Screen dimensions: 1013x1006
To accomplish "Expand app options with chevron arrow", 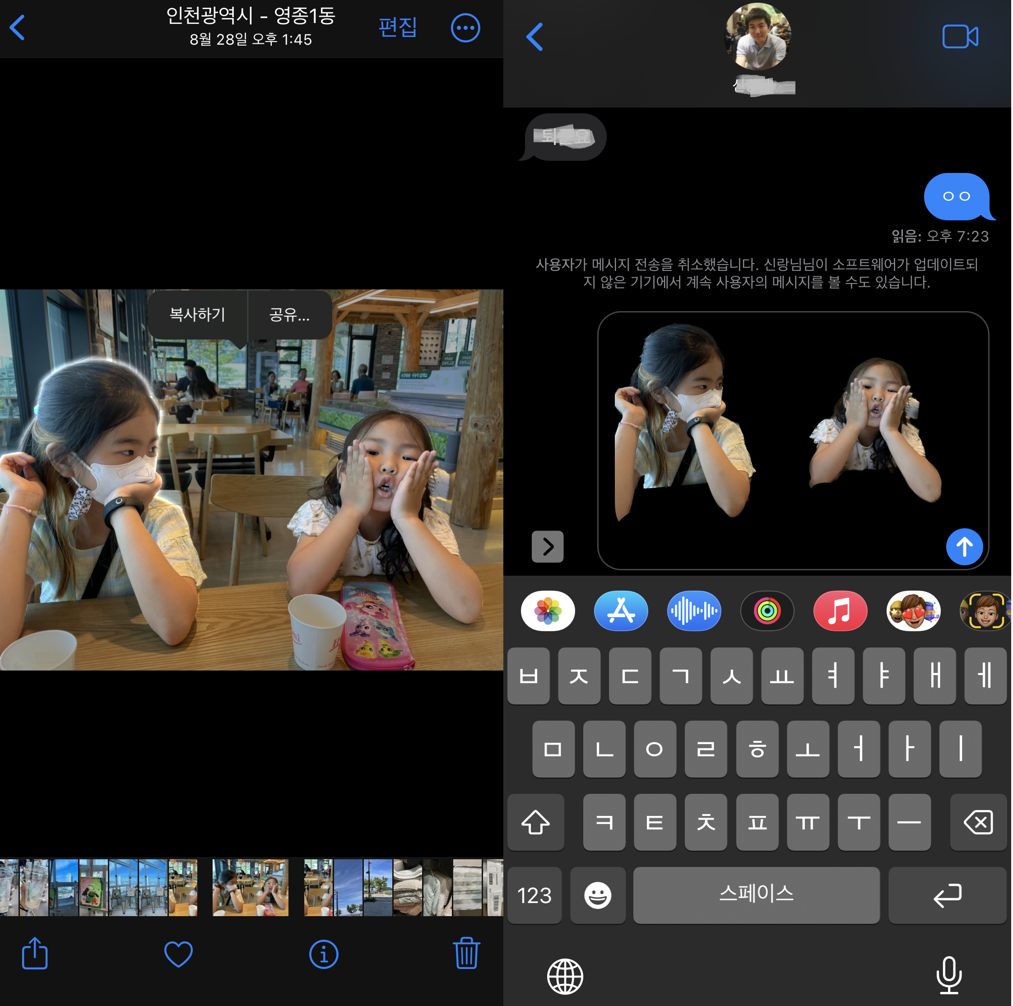I will [x=548, y=546].
